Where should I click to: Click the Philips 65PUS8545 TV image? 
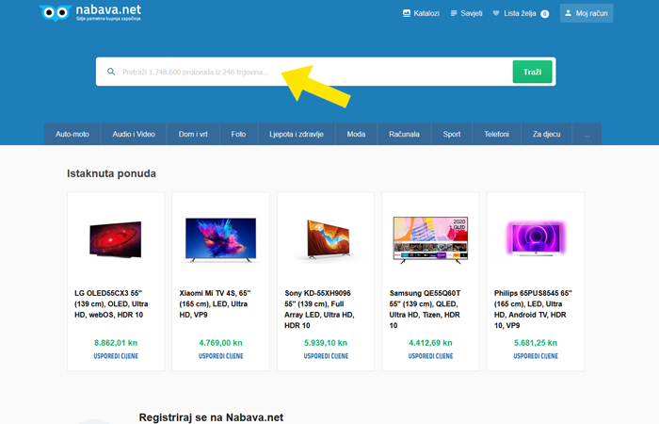(536, 238)
